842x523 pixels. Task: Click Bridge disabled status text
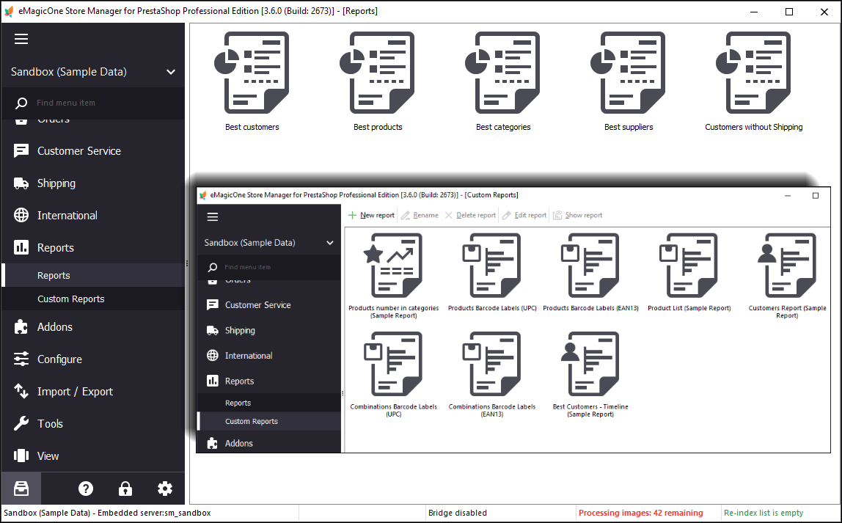458,513
